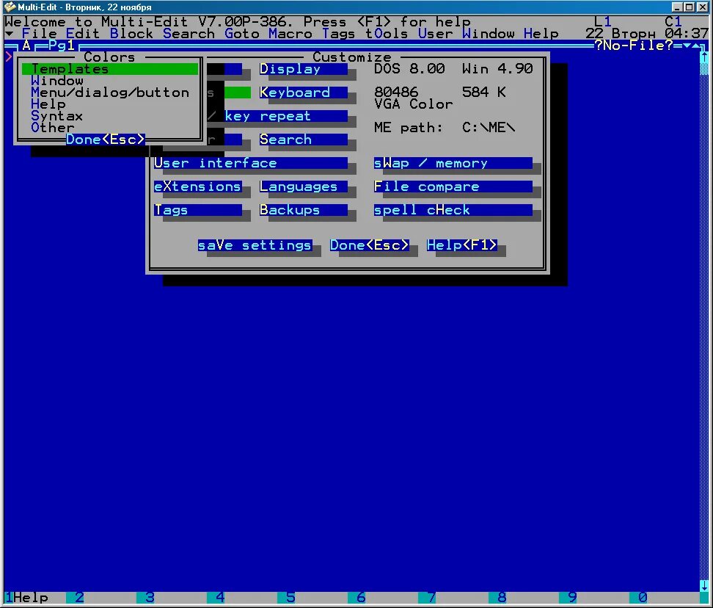
Task: Select Templates in the Colors menu
Action: tap(110, 69)
